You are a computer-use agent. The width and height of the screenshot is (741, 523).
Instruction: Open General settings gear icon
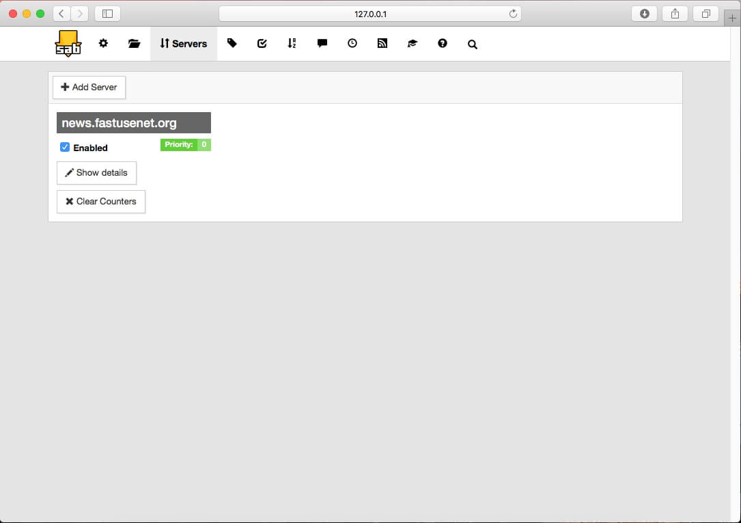tap(103, 44)
